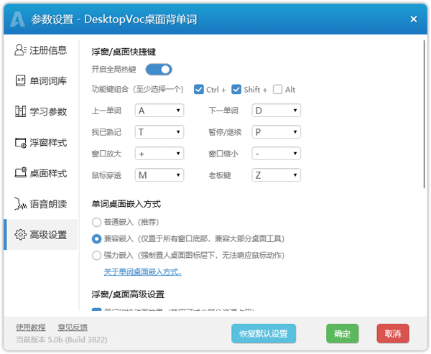
Task: Open the 我已熟记 key dropdown
Action: [159, 132]
